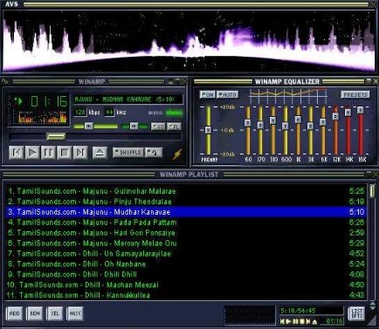Screen dimensions: 379x329
Task: Click the scrolling song title display
Action: pyautogui.click(x=128, y=99)
